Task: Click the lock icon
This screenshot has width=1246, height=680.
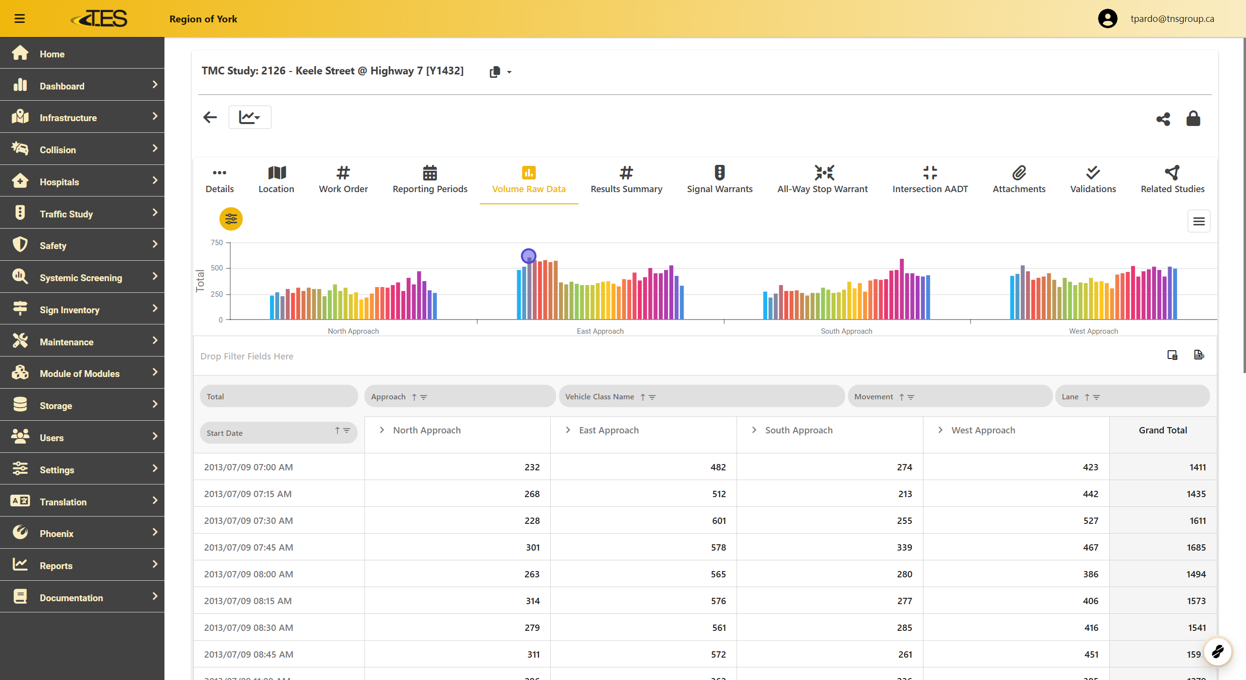Action: [x=1193, y=118]
